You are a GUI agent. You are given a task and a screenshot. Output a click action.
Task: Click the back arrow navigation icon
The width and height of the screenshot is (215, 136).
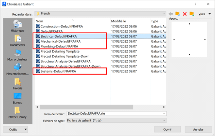click(171, 14)
